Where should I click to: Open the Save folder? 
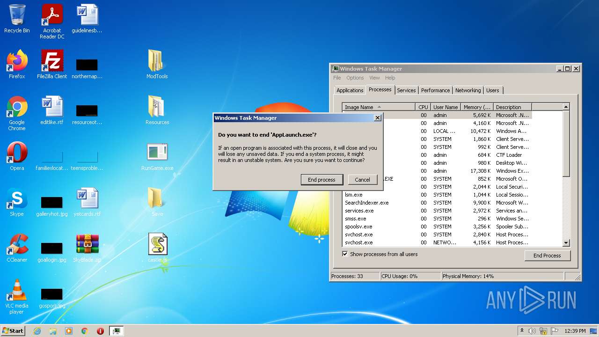click(157, 202)
